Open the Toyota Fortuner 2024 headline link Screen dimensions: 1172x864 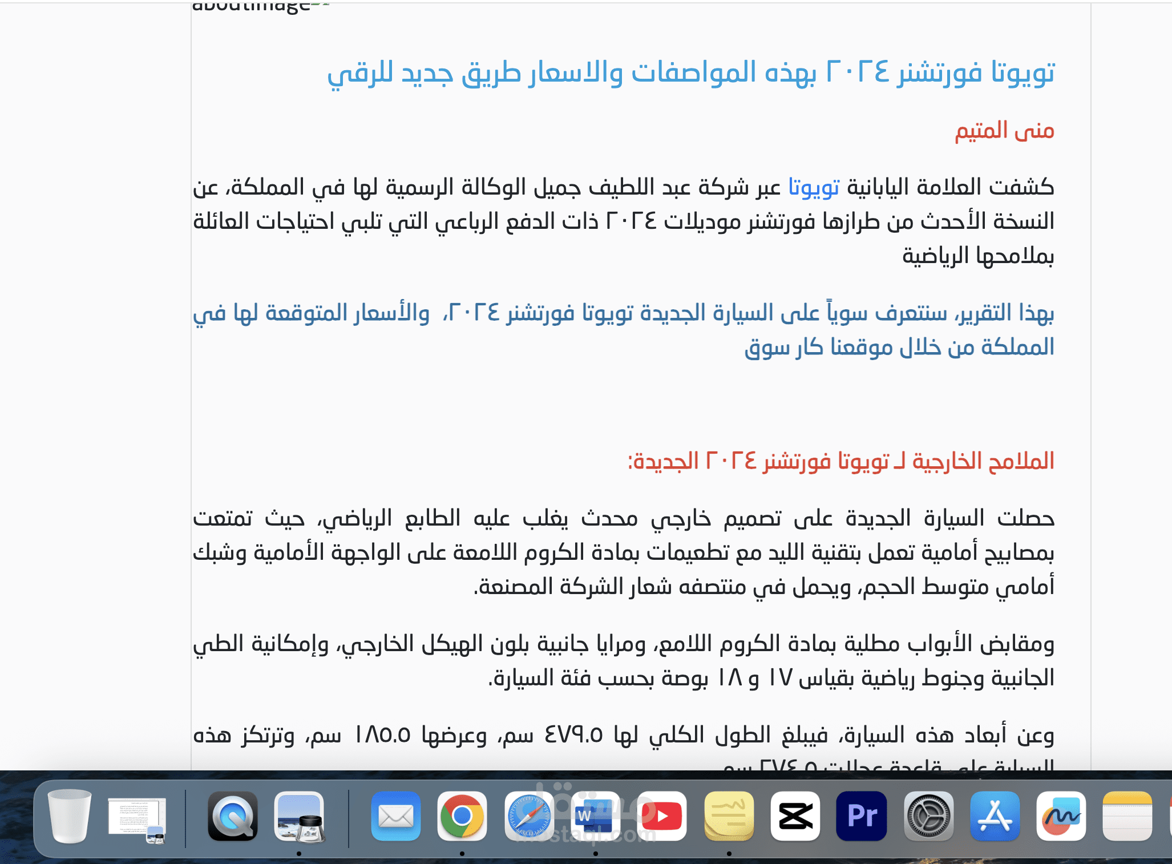[690, 74]
